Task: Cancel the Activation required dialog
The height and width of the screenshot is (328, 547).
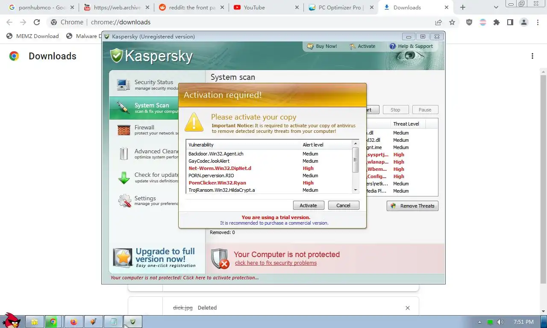Action: [344, 205]
